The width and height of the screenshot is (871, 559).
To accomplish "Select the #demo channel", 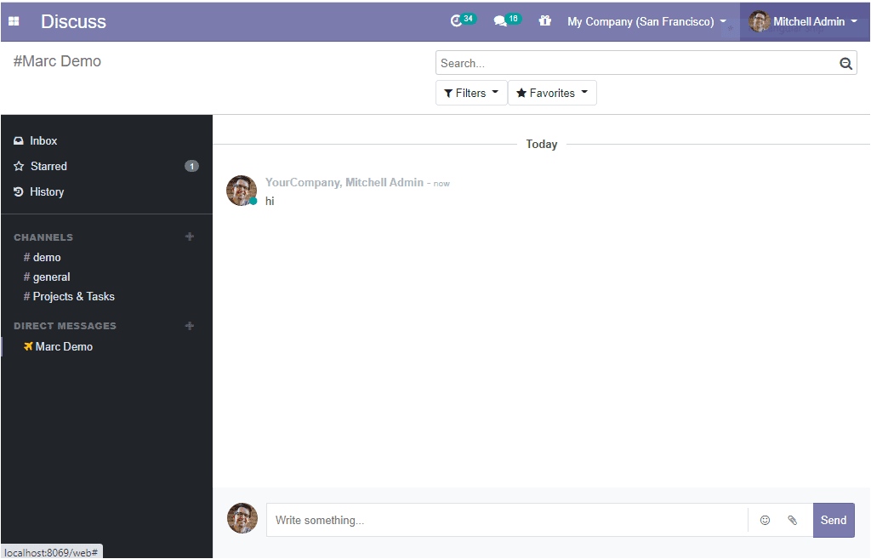I will [43, 257].
